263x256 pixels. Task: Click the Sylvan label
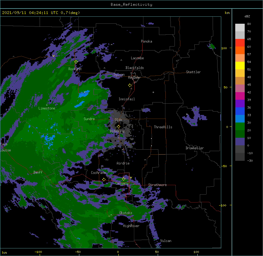pyautogui.click(x=119, y=74)
